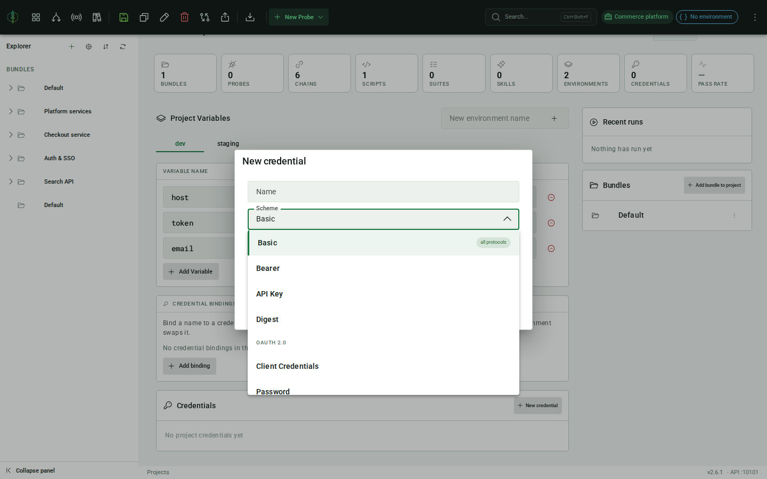This screenshot has height=479, width=767.
Task: Open the Default bundle options dots
Action: pos(734,216)
